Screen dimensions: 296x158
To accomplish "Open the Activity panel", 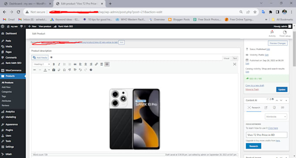I will 272,34.
